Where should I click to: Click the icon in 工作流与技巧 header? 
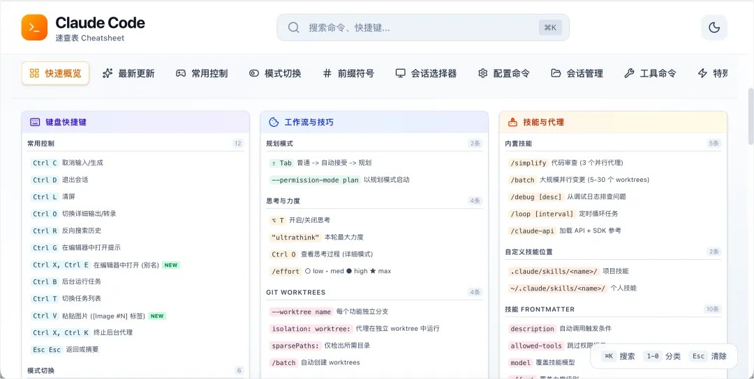tap(274, 123)
